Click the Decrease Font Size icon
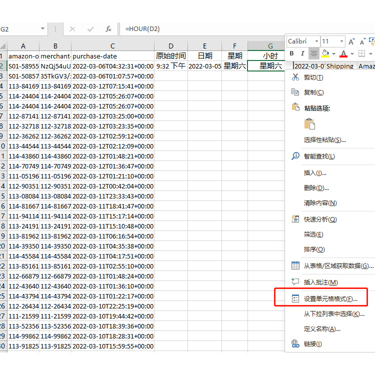The height and width of the screenshot is (375, 375). 362,41
